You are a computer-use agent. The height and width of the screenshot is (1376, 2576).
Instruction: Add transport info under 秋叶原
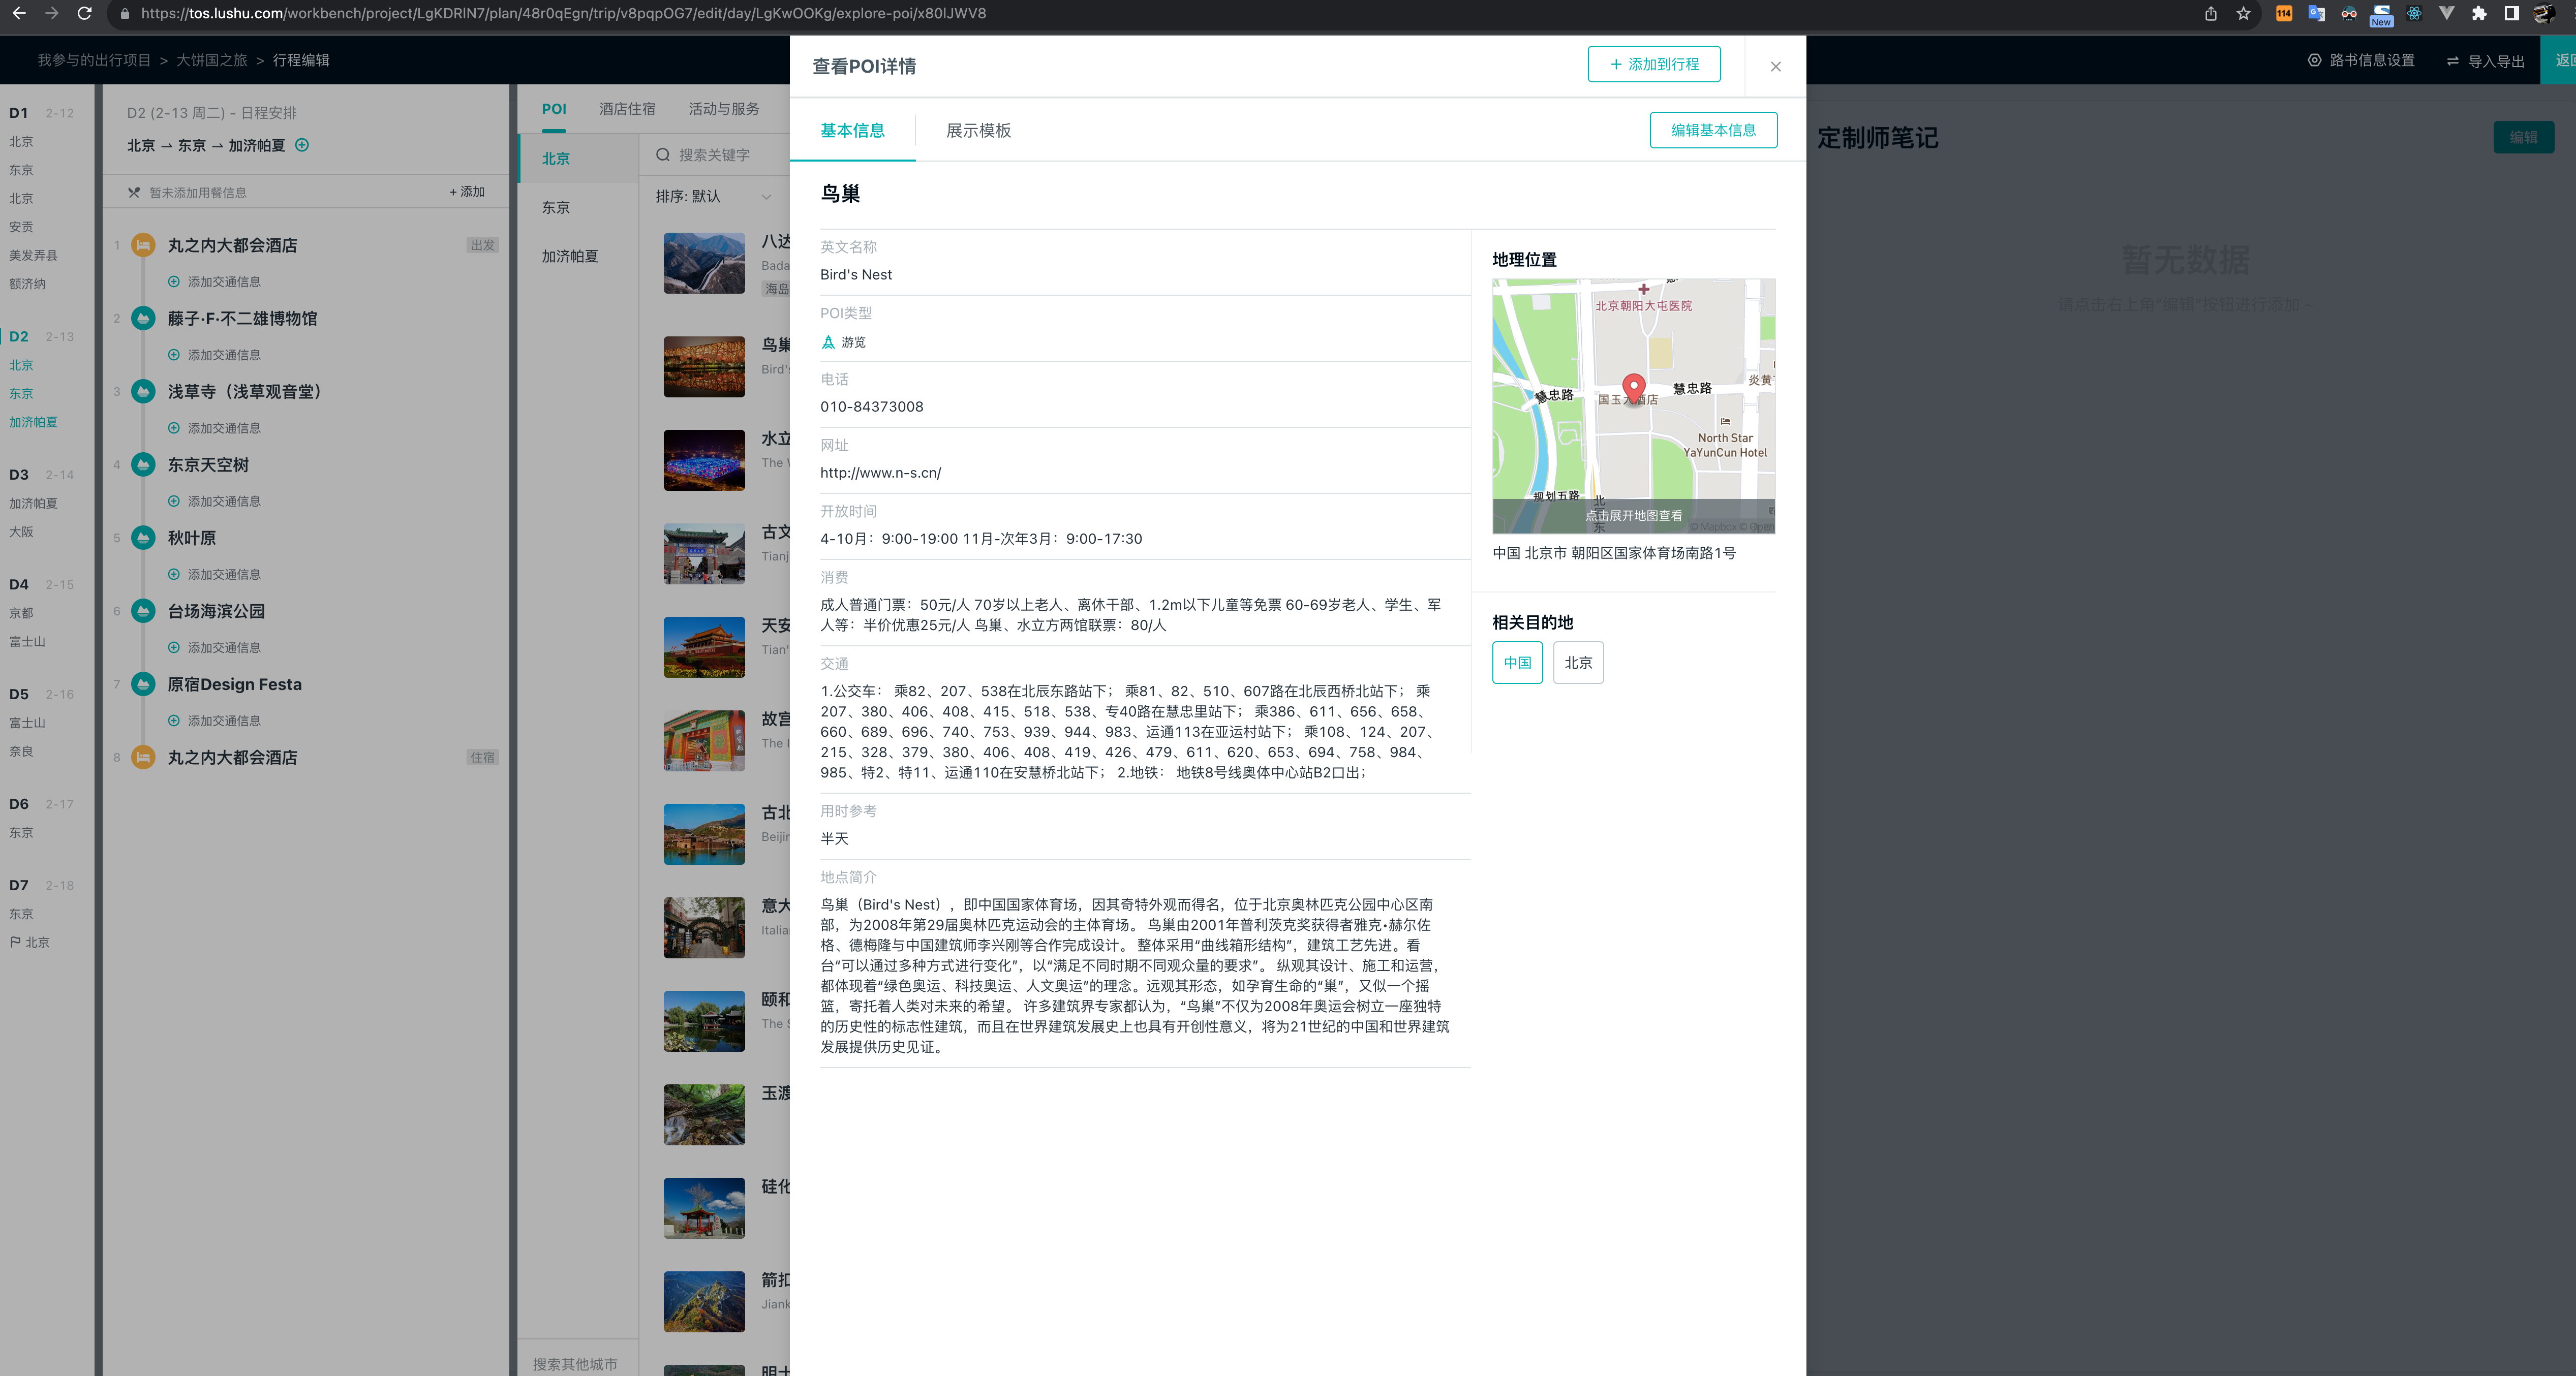pyautogui.click(x=214, y=574)
